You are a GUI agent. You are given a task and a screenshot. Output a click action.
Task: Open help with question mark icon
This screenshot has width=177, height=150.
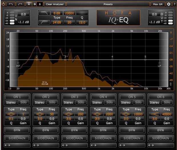pyautogui.click(x=174, y=4)
